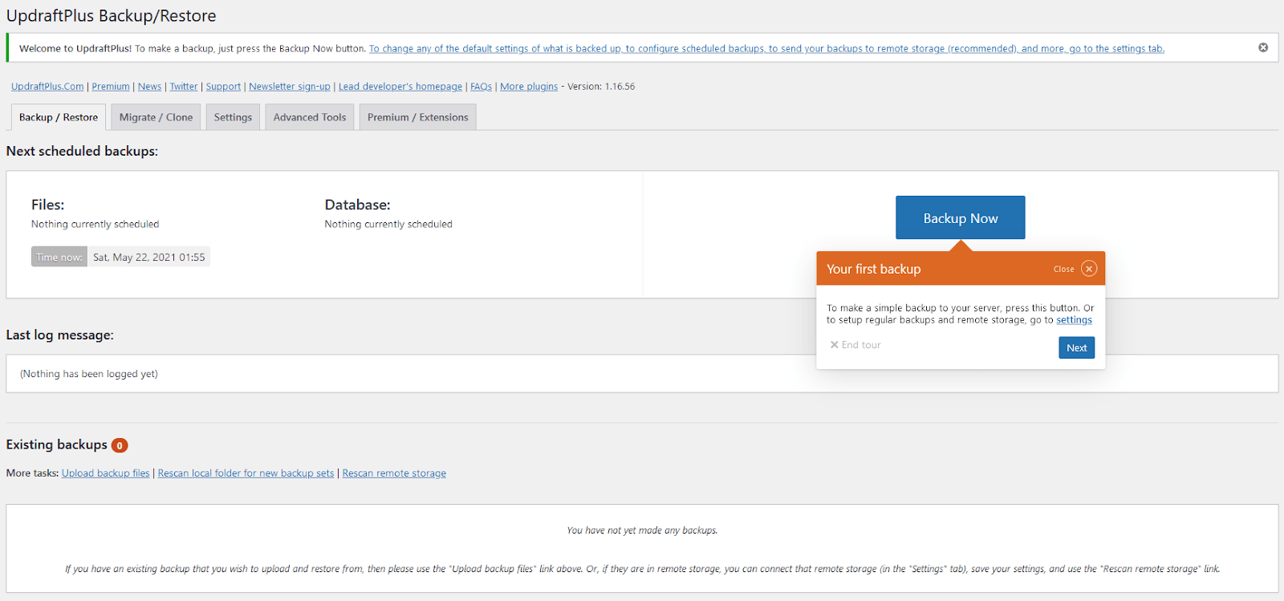Click the existing backups count badge
The height and width of the screenshot is (601, 1284).
[120, 445]
